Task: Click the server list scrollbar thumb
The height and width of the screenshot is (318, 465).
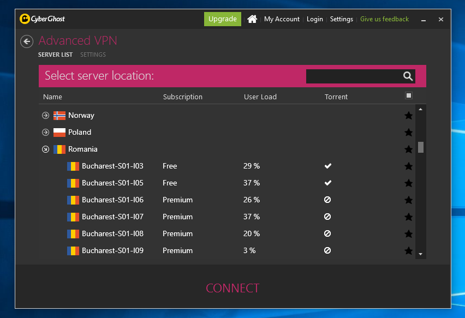Action: [420, 147]
